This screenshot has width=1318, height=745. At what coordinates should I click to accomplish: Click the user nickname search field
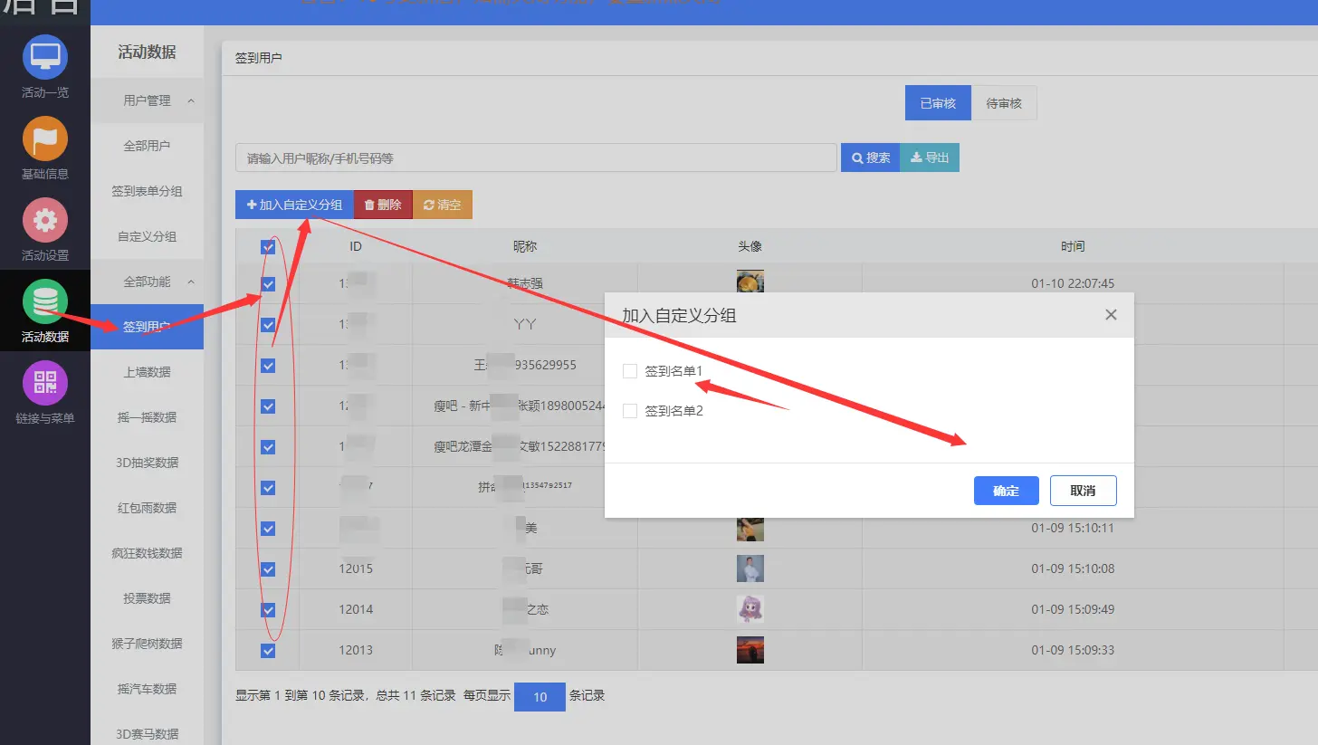click(x=536, y=158)
